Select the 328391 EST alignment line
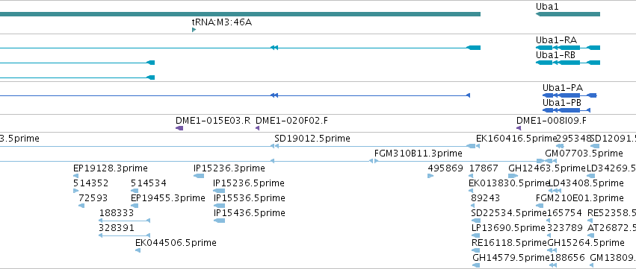 pyautogui.click(x=125, y=235)
